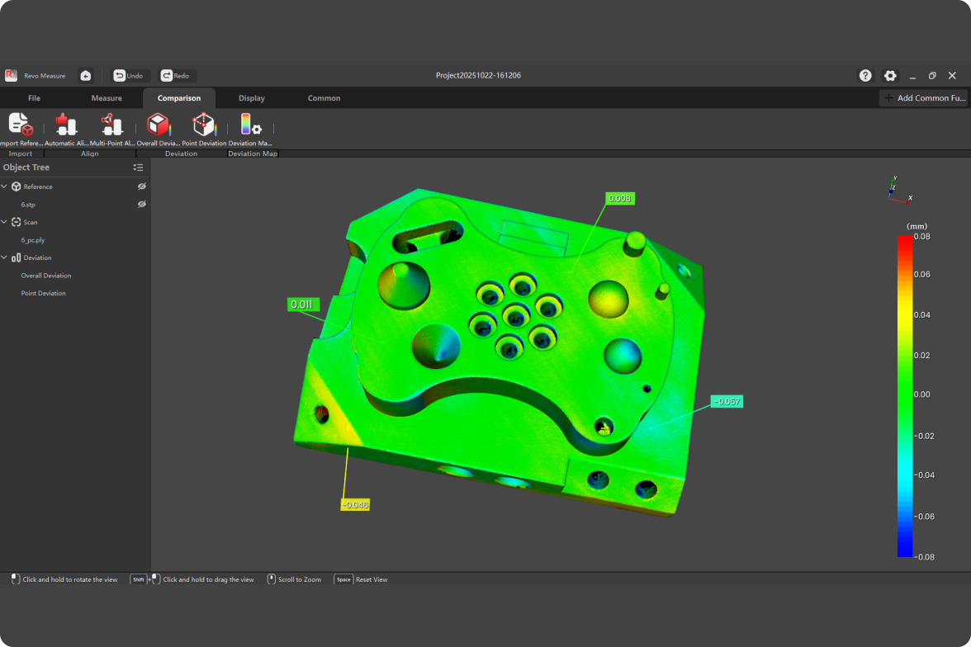Open the Overall Deviation tool
Screen dimensions: 971x647
click(x=157, y=125)
